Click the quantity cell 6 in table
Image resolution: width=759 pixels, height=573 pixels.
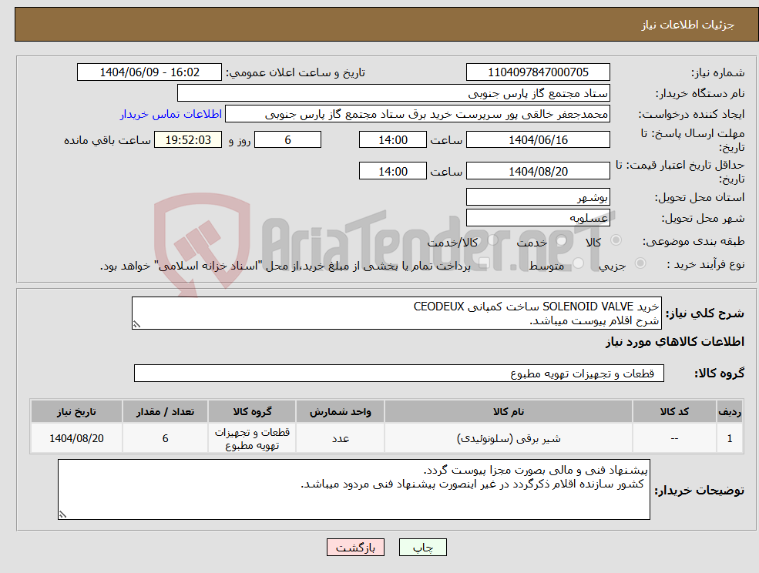[165, 438]
